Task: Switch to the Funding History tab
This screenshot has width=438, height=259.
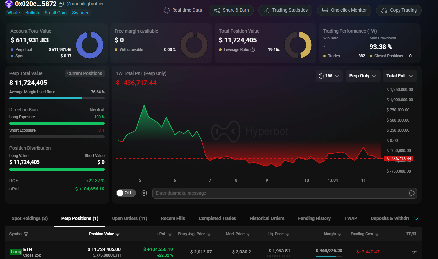Action: pyautogui.click(x=314, y=218)
